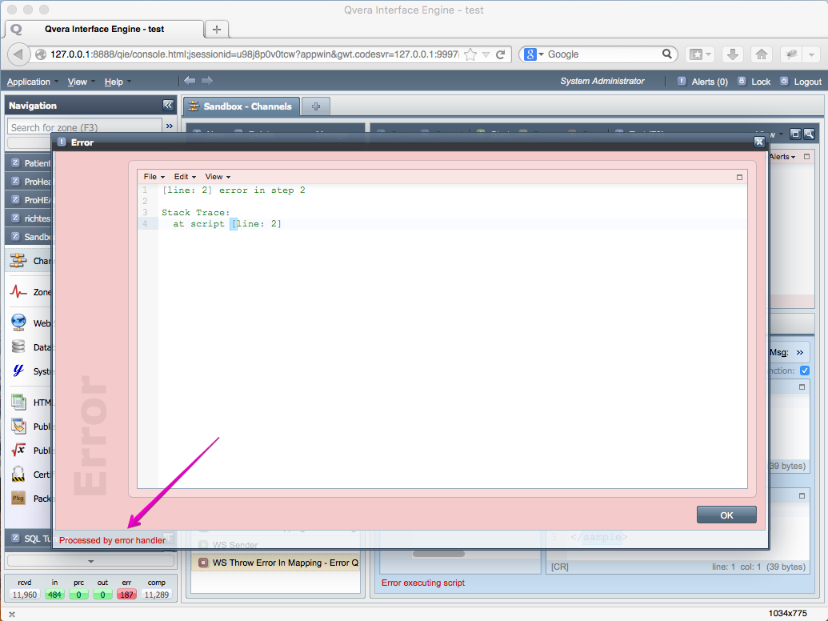
Task: Toggle the function checkbox on right
Action: (x=804, y=371)
